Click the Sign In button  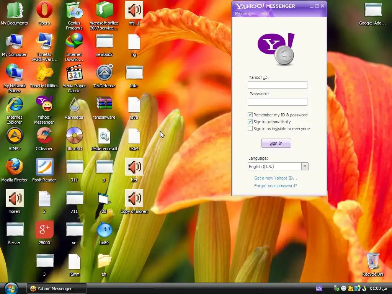276,143
